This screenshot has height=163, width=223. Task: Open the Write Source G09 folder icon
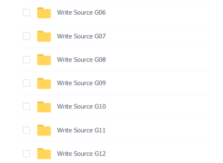44,83
